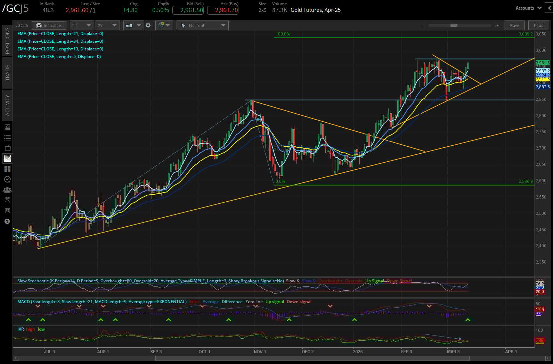This screenshot has height=364, width=553.
Task: Click the zoom out minus sign
Action: pyautogui.click(x=423, y=25)
